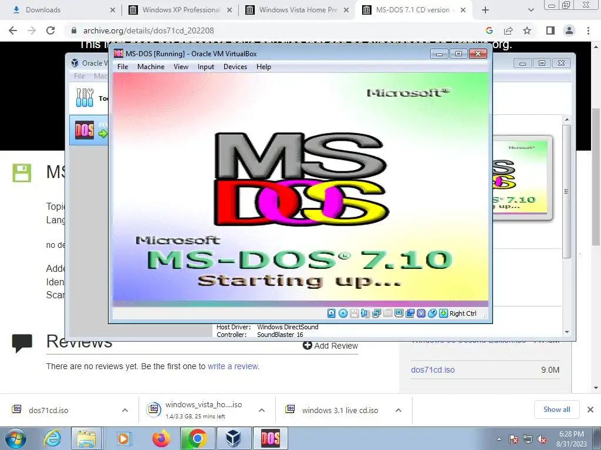Expand options for dos71cd.iso download
601x450 pixels.
point(125,410)
